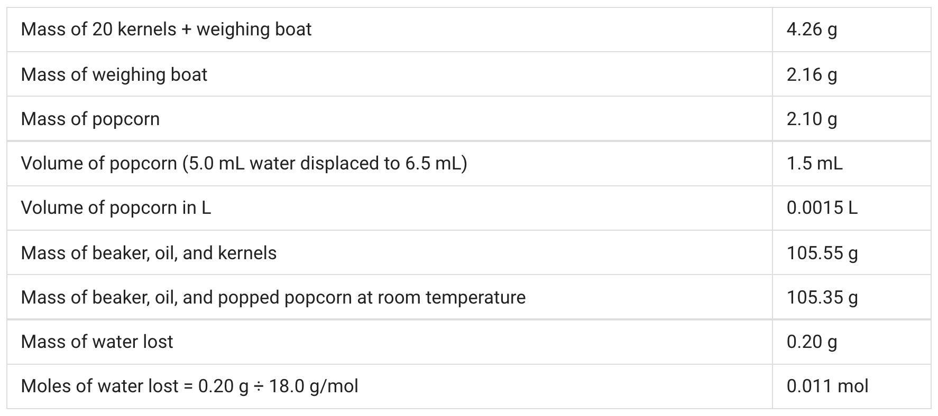This screenshot has width=938, height=416.
Task: Select 'Mass of beaker, oil, and kernels' cell
Action: pyautogui.click(x=390, y=252)
